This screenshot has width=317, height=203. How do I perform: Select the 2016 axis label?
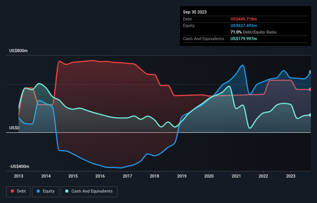click(x=100, y=176)
